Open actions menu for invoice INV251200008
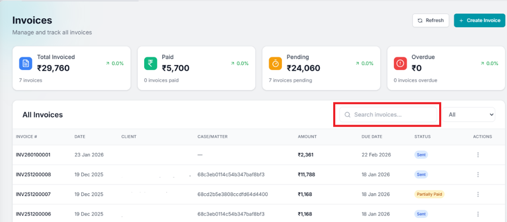 pos(478,175)
